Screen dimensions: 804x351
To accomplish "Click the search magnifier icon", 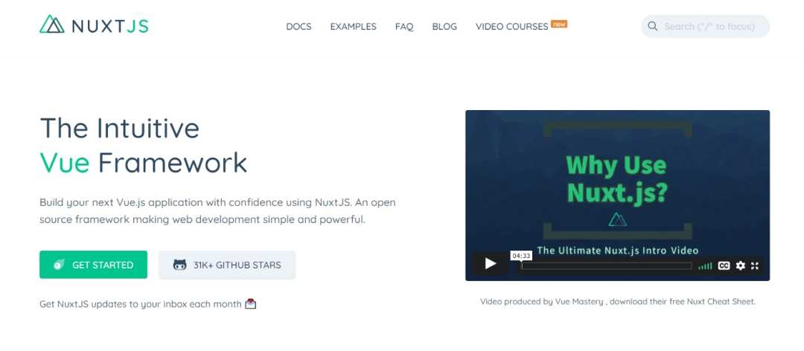I will coord(653,27).
